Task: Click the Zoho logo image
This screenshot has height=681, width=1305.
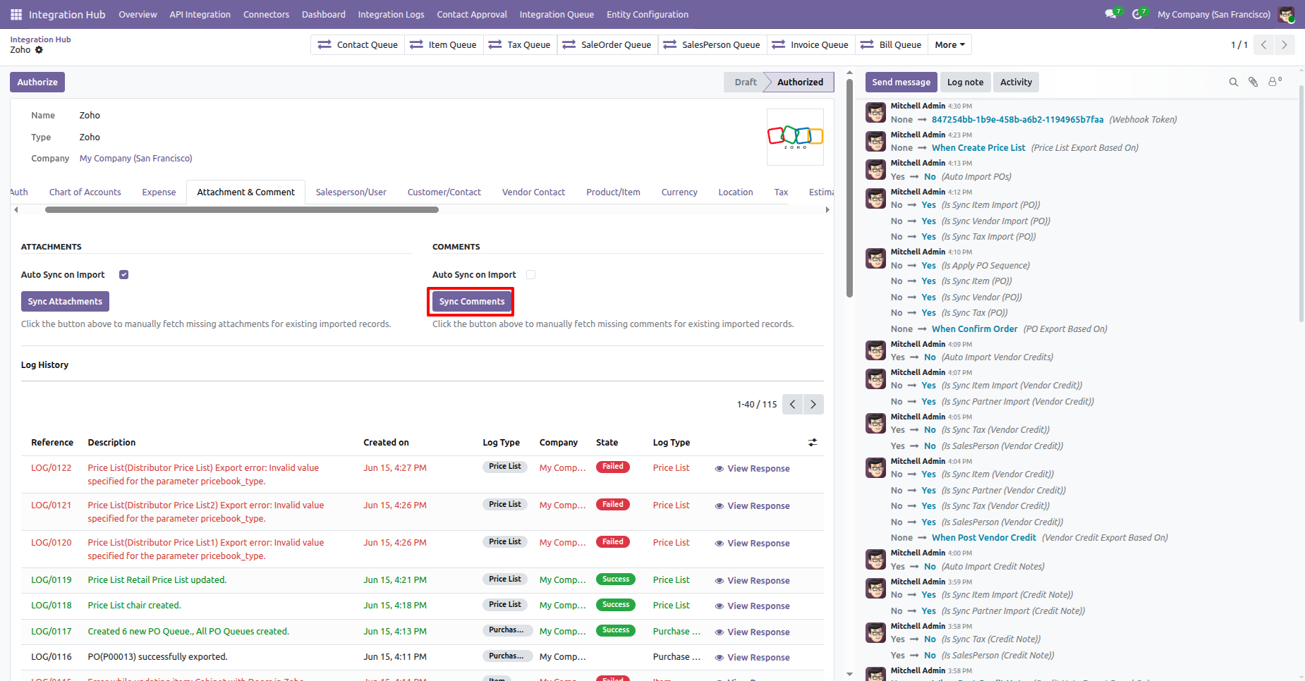Action: point(795,137)
